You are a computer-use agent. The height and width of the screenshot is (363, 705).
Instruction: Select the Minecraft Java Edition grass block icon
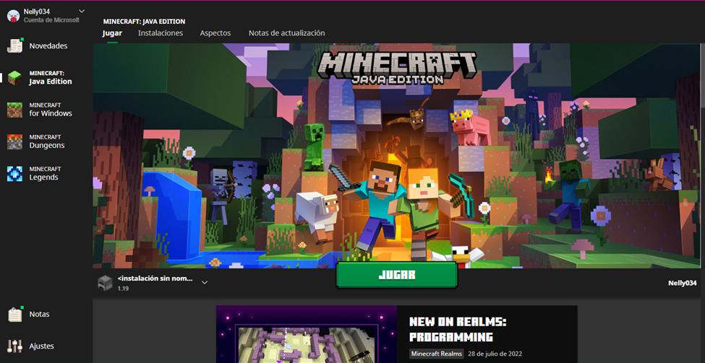coord(15,78)
